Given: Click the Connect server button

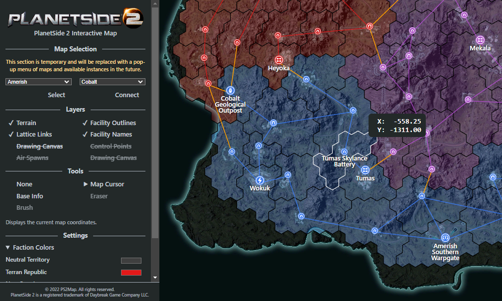Looking at the screenshot, I should 127,95.
